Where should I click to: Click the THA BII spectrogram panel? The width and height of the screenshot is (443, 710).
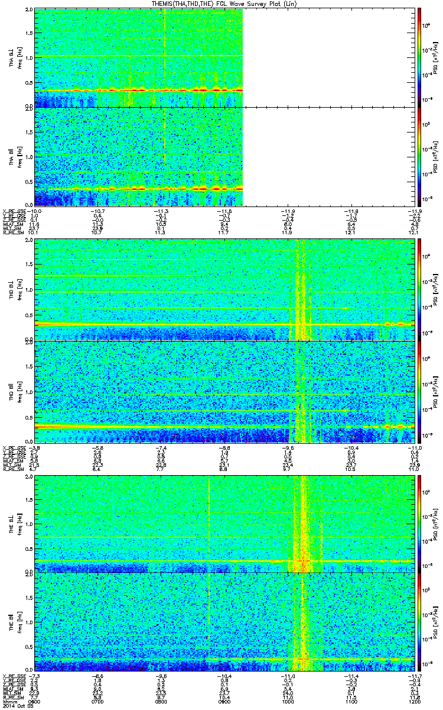[x=223, y=156]
